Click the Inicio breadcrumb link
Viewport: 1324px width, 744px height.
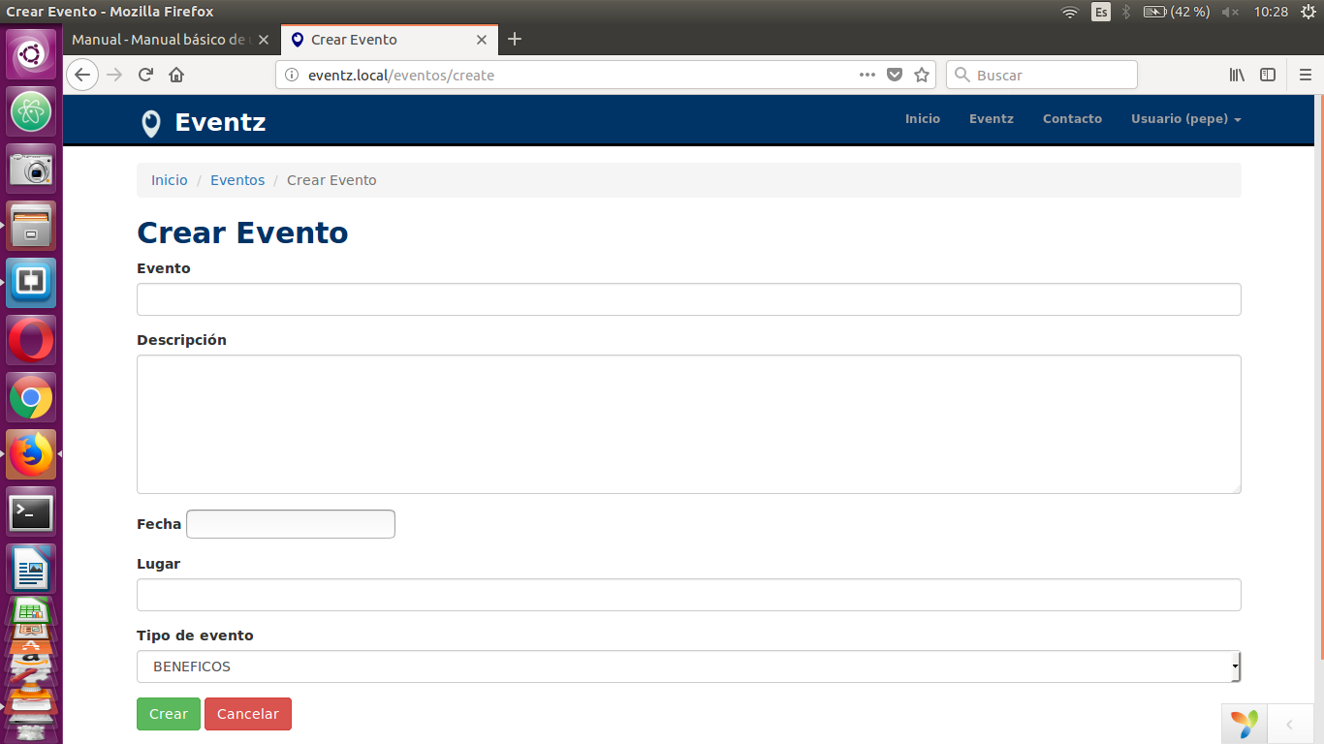170,180
